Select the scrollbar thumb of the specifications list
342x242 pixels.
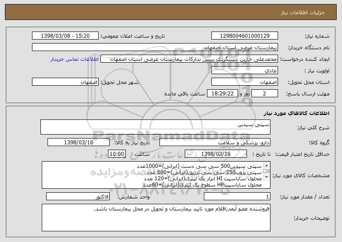tap(266, 171)
